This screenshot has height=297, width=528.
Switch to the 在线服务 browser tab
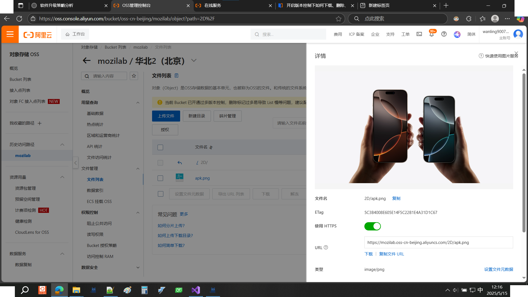click(235, 5)
